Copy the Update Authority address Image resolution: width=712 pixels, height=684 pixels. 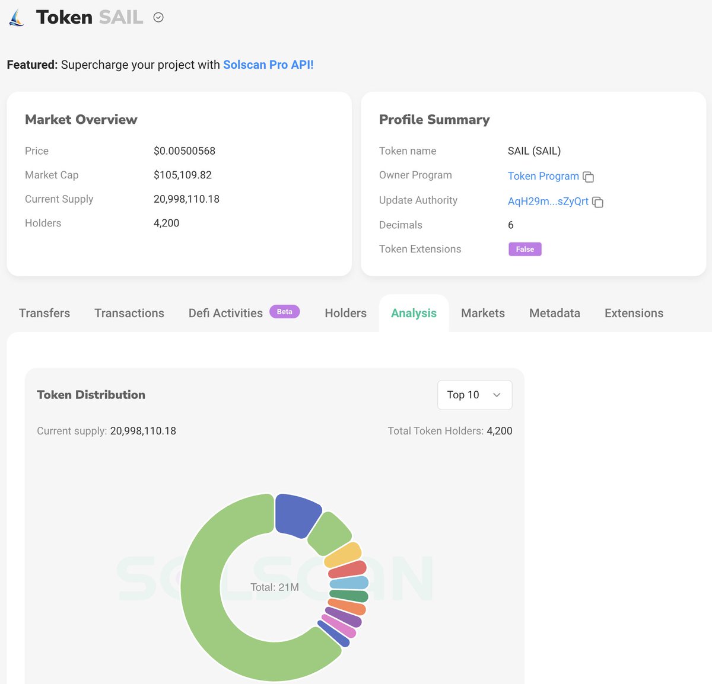click(598, 202)
